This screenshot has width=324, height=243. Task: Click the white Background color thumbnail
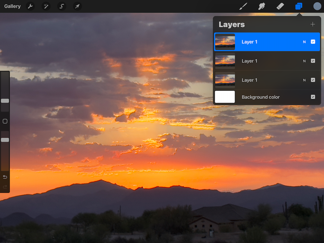pos(225,97)
